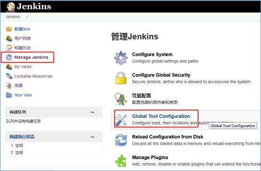
Task: Click the 凭据 keys icon in sidebar
Action: click(x=9, y=86)
